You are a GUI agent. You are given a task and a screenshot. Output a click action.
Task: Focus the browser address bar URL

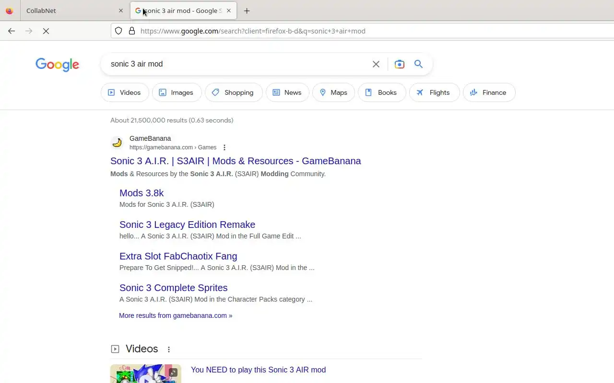pos(253,31)
